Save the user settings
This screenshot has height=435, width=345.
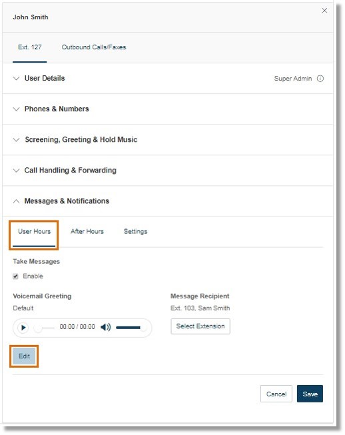pos(310,394)
